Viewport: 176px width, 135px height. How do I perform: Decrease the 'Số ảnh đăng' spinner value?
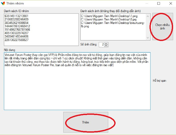[x=106, y=46]
